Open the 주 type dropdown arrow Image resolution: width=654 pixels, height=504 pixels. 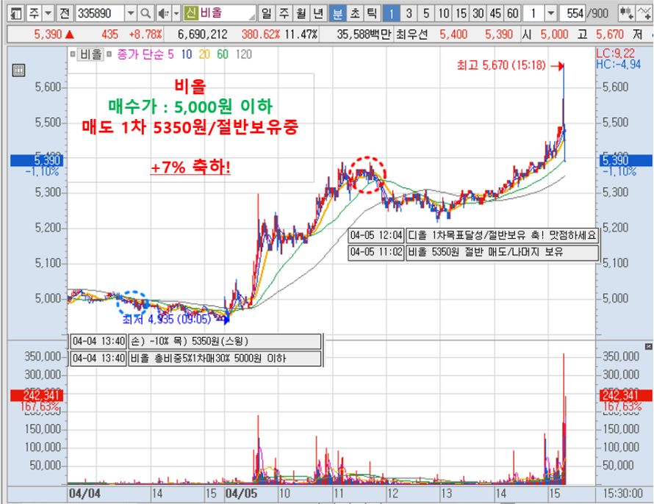click(x=48, y=13)
